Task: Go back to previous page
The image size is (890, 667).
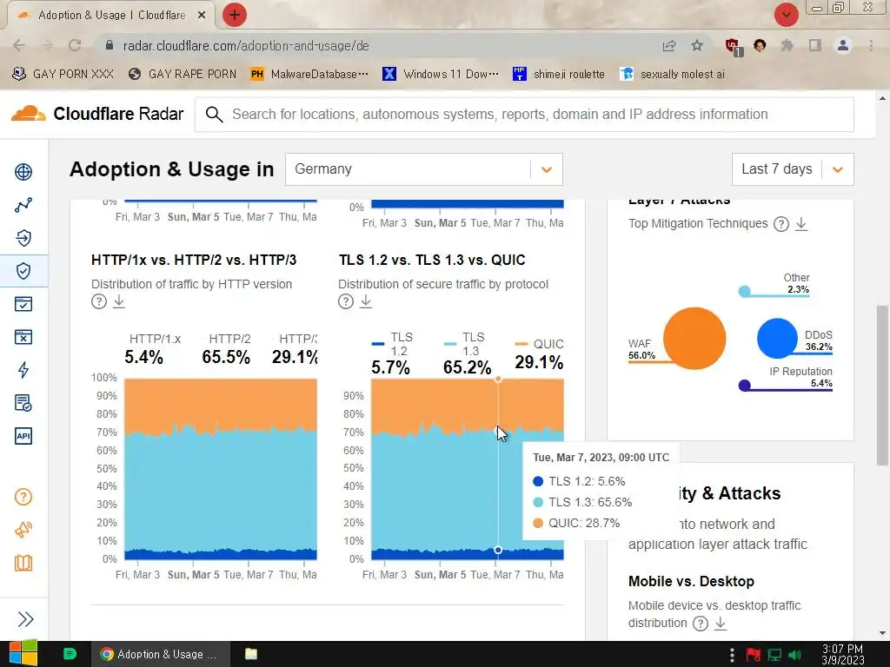Action: pos(19,45)
